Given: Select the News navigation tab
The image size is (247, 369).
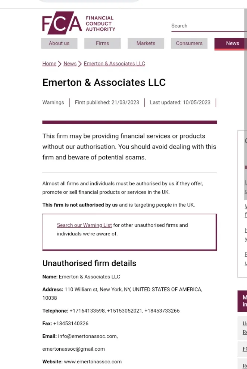Looking at the screenshot, I should click(231, 44).
